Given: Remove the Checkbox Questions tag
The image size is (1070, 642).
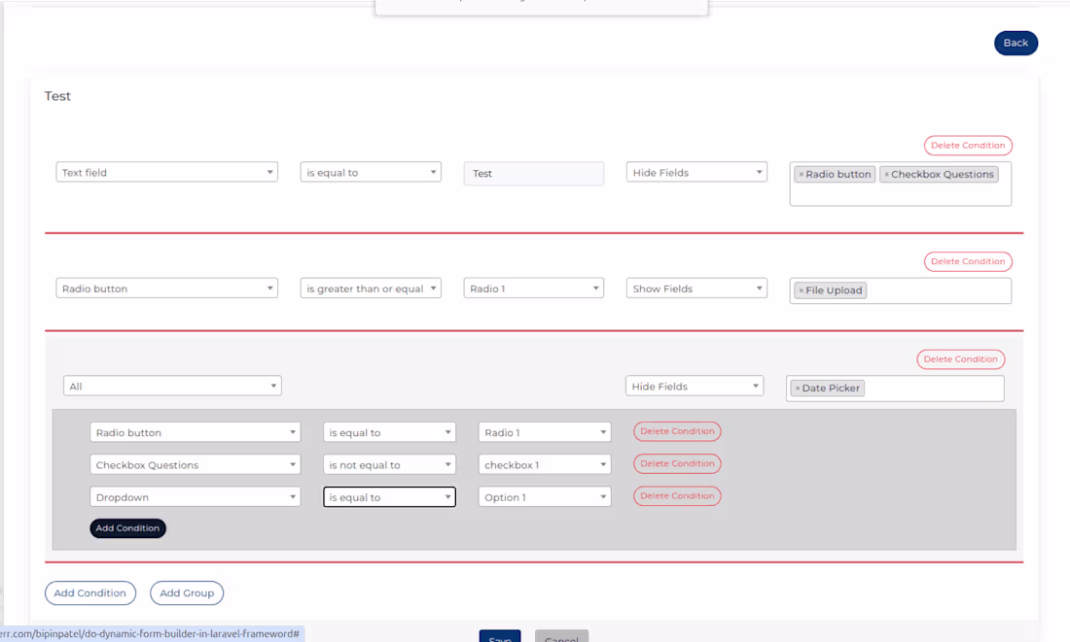Looking at the screenshot, I should (x=886, y=175).
